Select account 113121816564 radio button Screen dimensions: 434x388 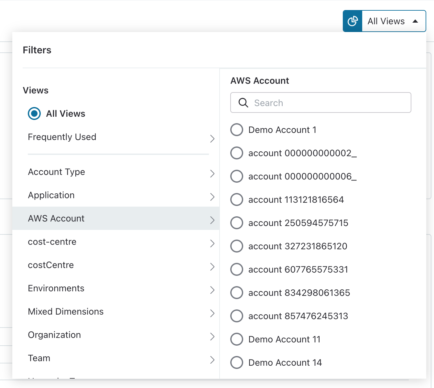point(237,199)
